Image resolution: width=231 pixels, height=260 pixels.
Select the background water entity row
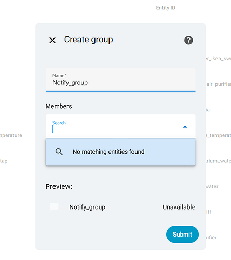tap(212, 187)
